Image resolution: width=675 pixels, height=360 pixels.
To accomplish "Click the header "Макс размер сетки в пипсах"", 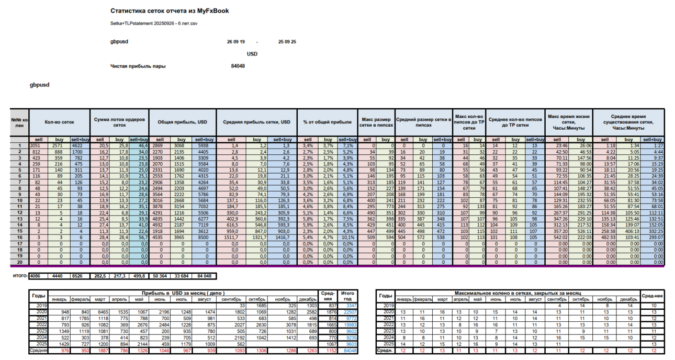I will [376, 122].
